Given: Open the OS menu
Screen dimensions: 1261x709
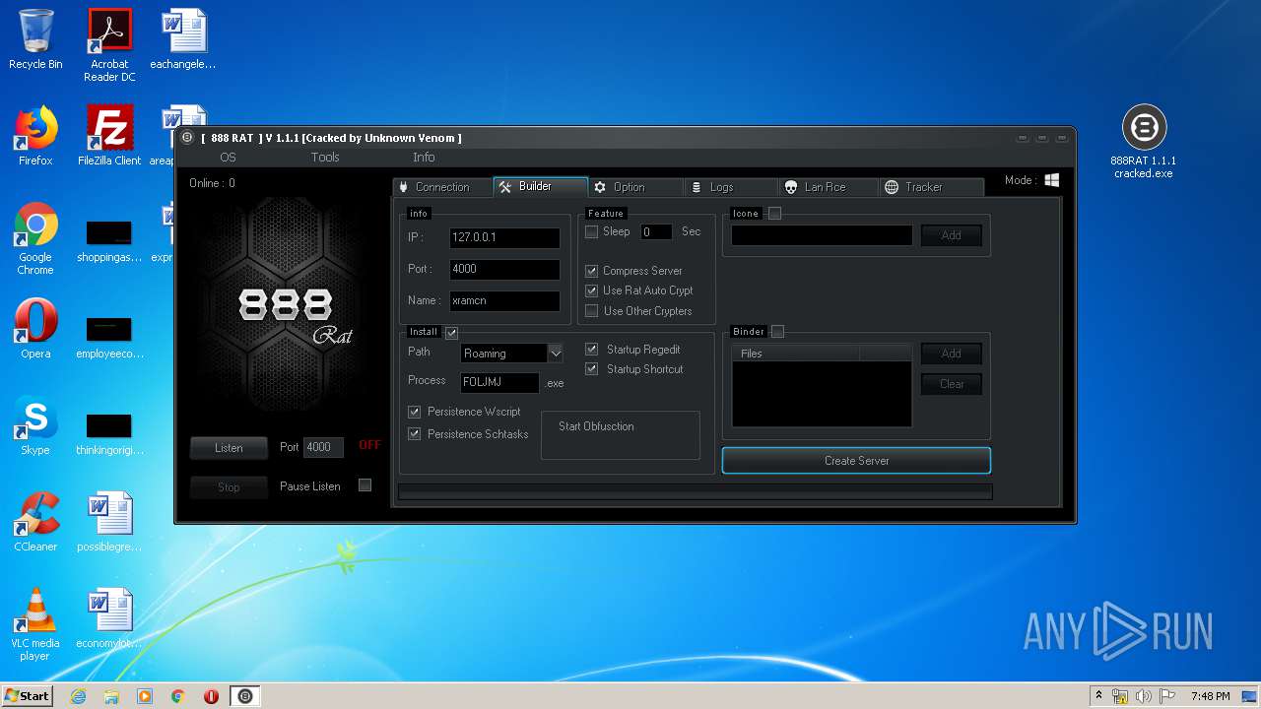Looking at the screenshot, I should [x=228, y=158].
